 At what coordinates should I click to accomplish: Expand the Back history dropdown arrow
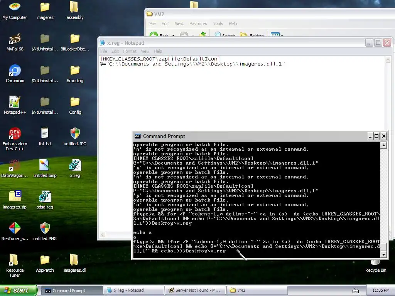(x=173, y=35)
